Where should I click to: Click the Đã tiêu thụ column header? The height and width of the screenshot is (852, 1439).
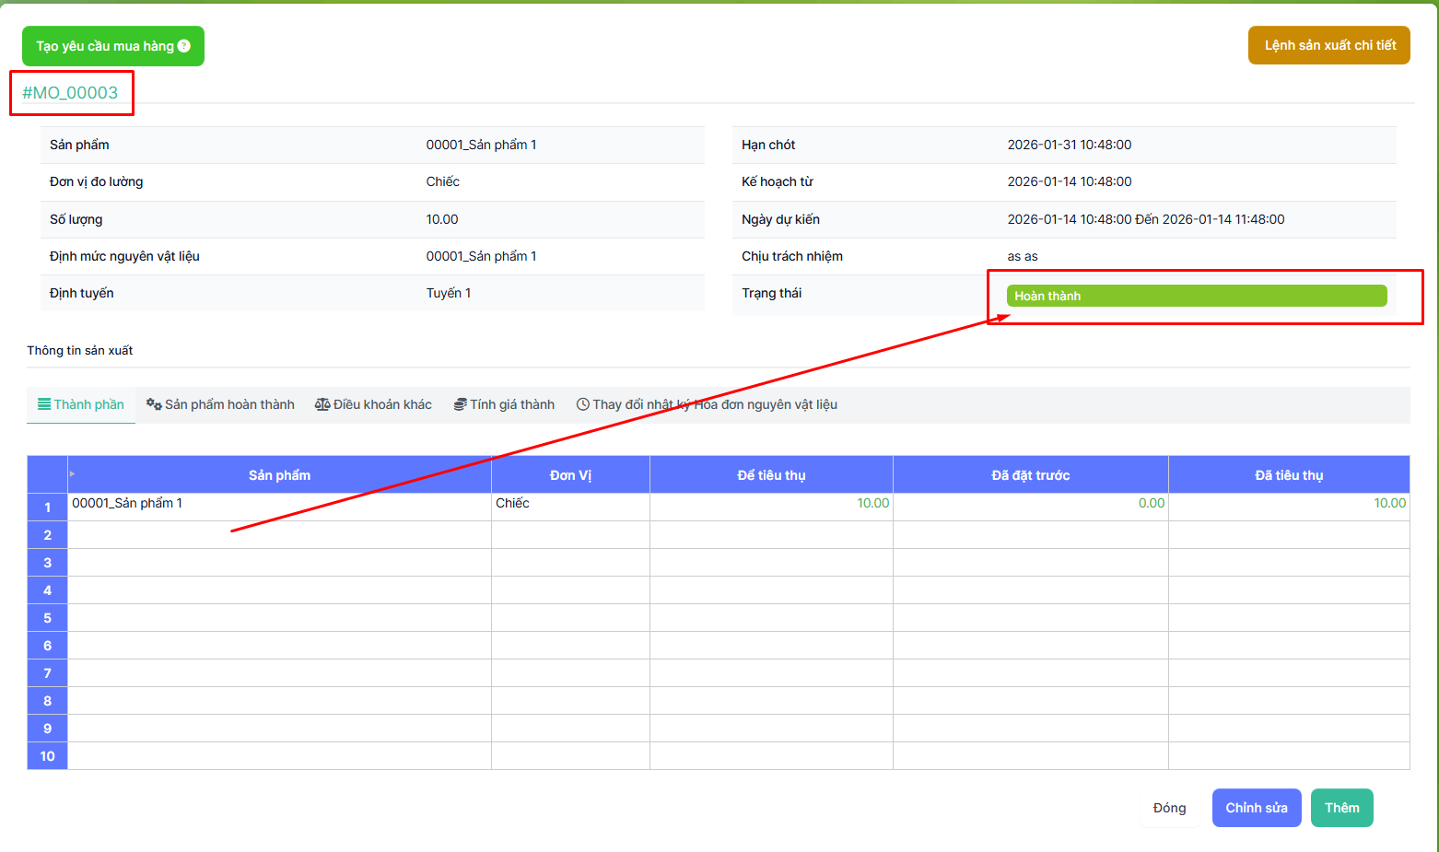1288,475
